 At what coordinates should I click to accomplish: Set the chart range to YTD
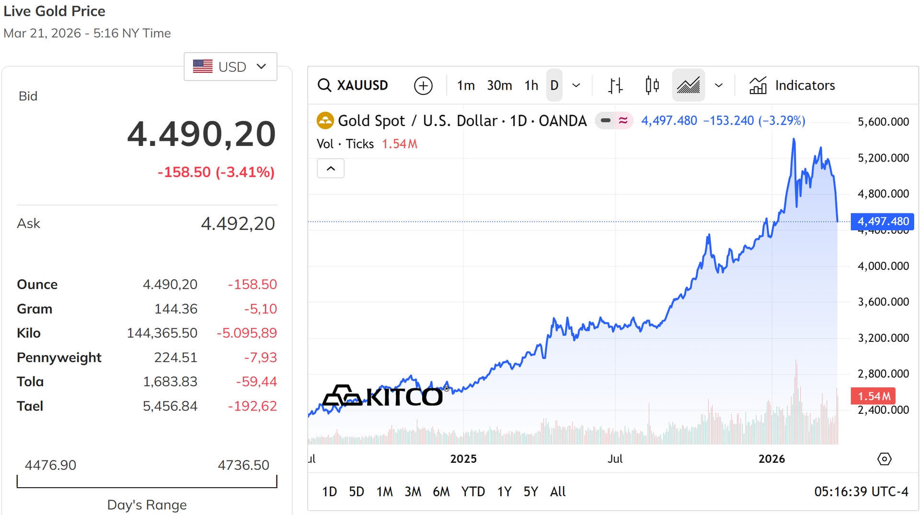(x=472, y=492)
